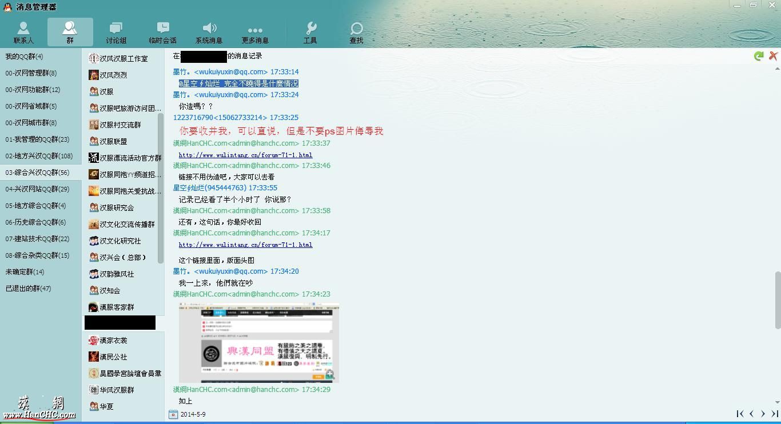Viewport: 781px width, 424px height.
Task: Open the first wulintang.cn forum link
Action: (x=245, y=155)
